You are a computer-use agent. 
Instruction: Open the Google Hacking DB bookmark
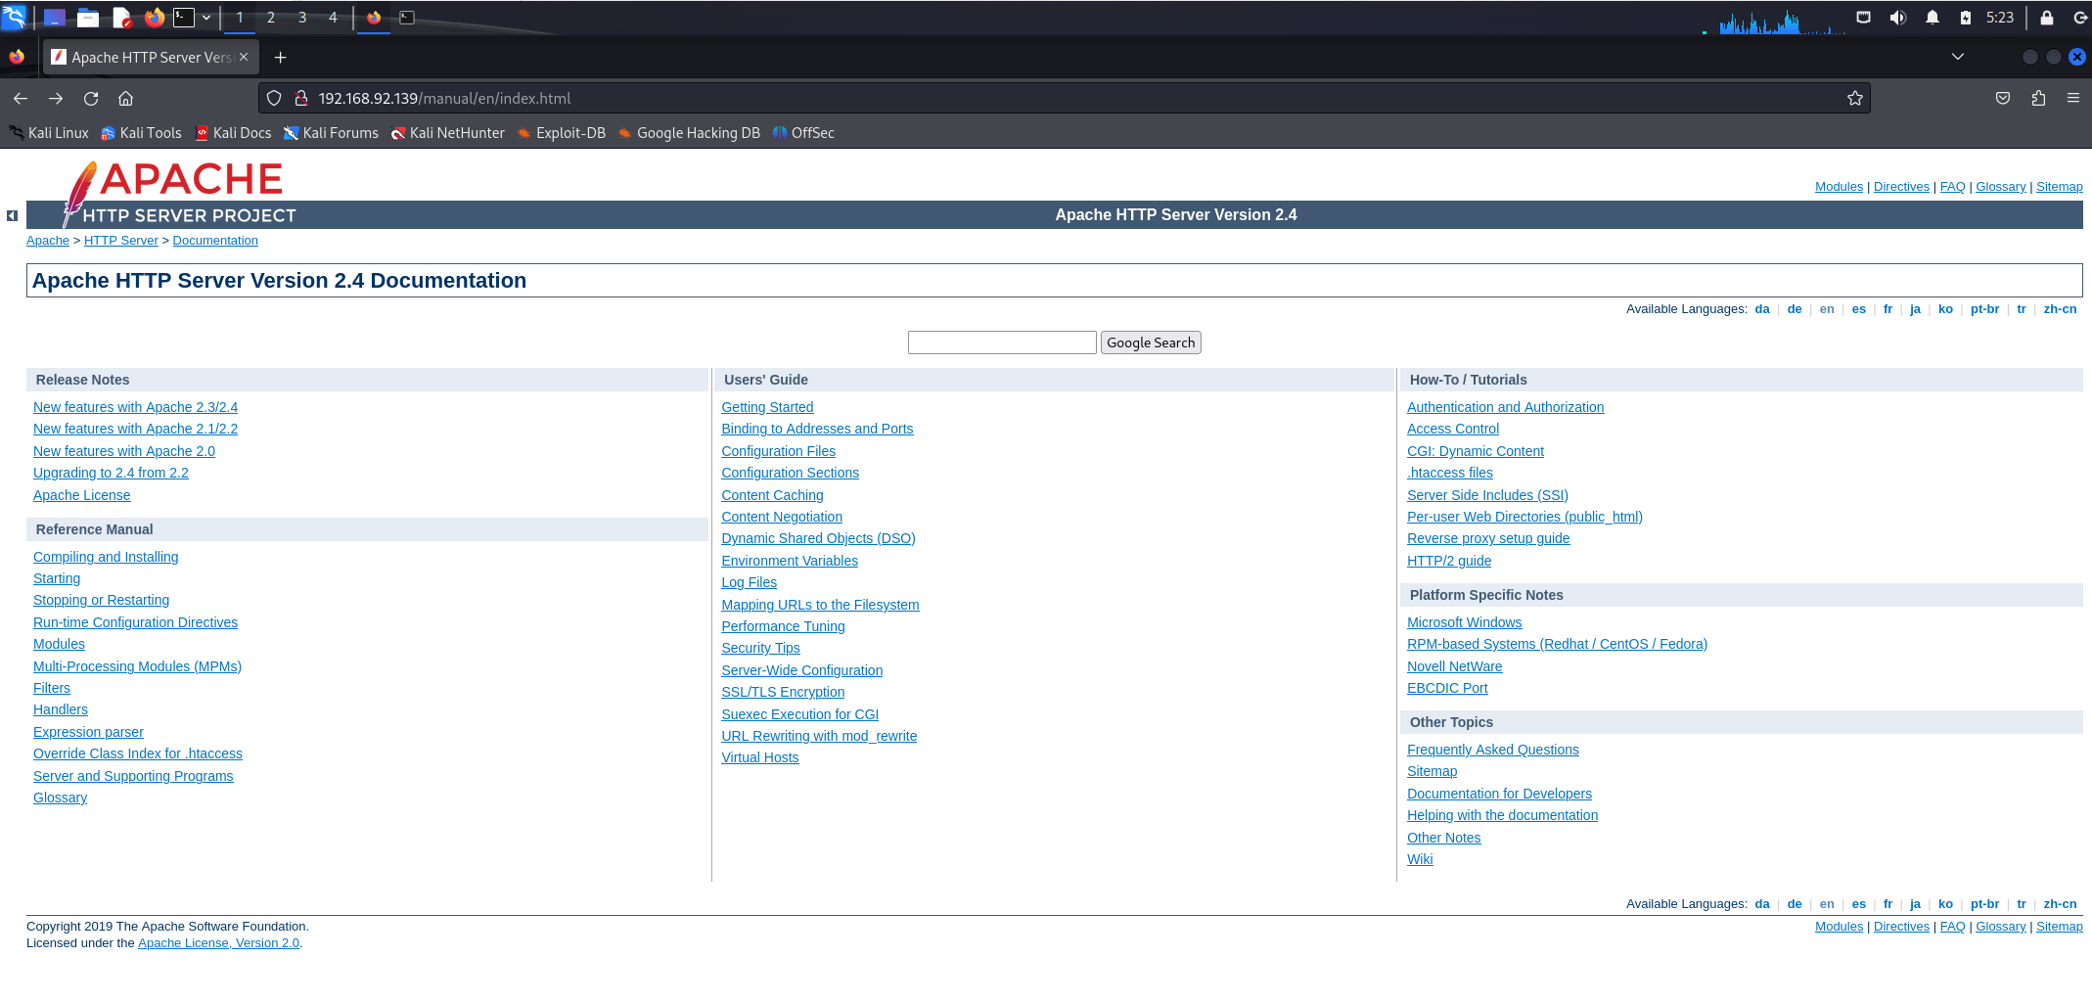coord(689,133)
